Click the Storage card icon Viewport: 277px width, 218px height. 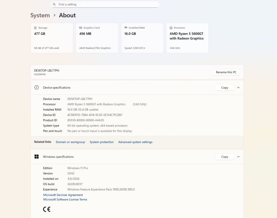[35, 28]
